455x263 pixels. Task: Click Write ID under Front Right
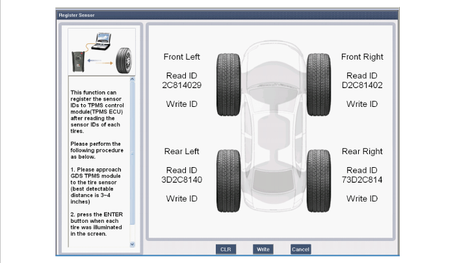point(362,104)
